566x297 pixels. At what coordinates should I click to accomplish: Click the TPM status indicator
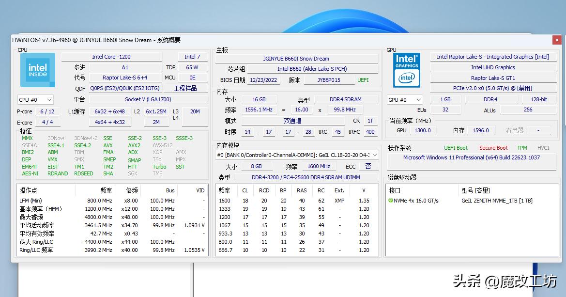pos(522,148)
